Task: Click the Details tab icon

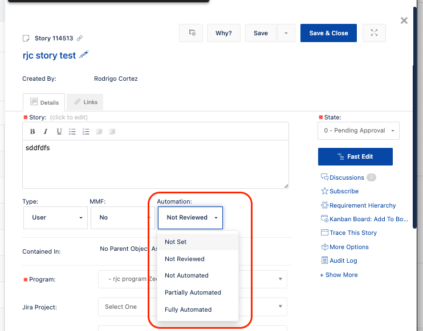Action: pyautogui.click(x=34, y=102)
